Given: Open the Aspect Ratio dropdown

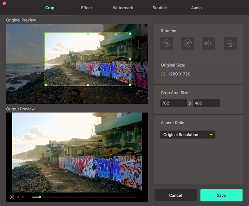Looking at the screenshot, I should coord(187,135).
